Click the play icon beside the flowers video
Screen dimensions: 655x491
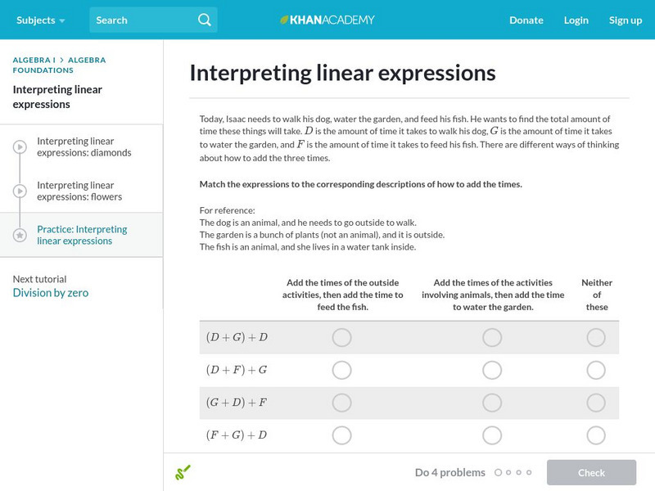click(x=20, y=191)
